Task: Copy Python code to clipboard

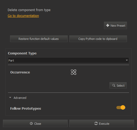Action: point(98,39)
